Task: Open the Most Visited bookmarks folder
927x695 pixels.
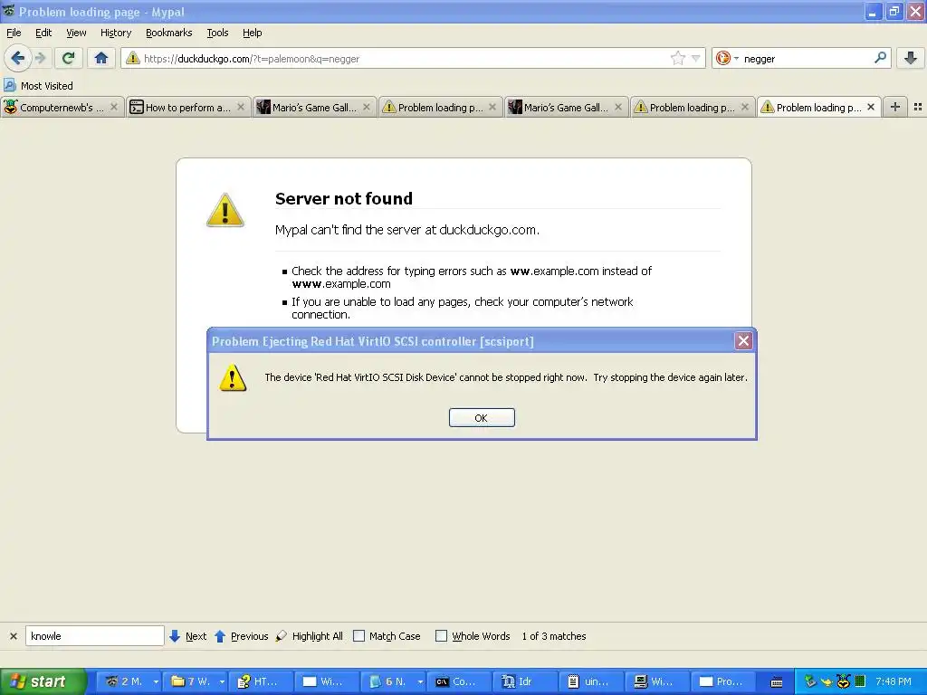Action: [x=39, y=85]
